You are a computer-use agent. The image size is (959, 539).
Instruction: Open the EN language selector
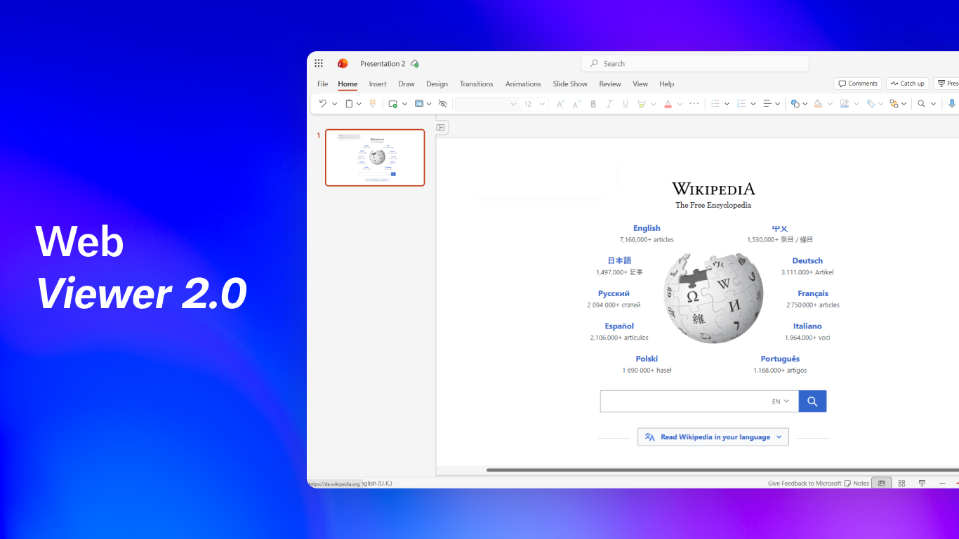[781, 401]
